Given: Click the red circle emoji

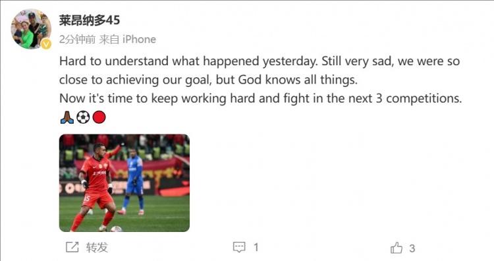Looking at the screenshot, I should [99, 117].
